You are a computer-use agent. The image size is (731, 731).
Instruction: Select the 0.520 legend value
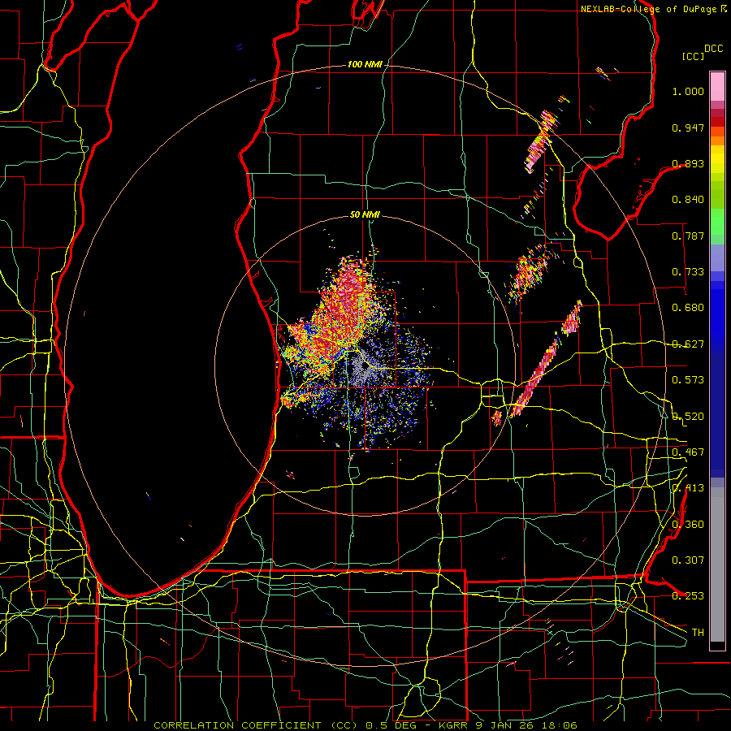(688, 417)
